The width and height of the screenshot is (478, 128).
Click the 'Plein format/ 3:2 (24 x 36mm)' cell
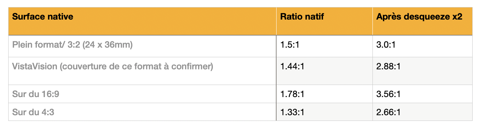142,46
